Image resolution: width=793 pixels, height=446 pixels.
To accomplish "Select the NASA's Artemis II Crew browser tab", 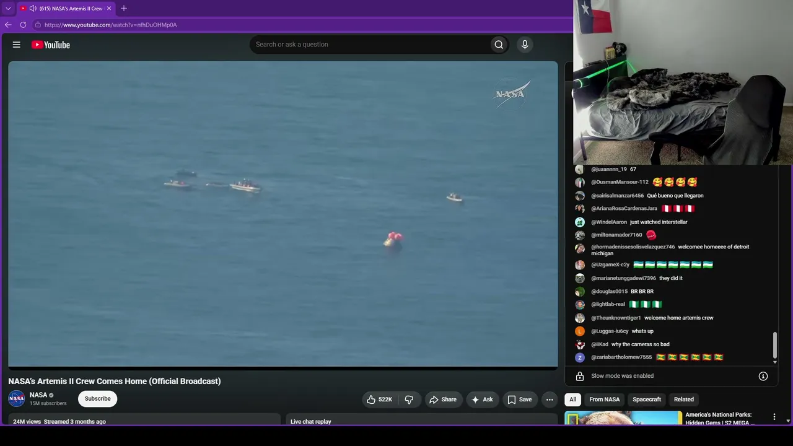I will (x=66, y=9).
